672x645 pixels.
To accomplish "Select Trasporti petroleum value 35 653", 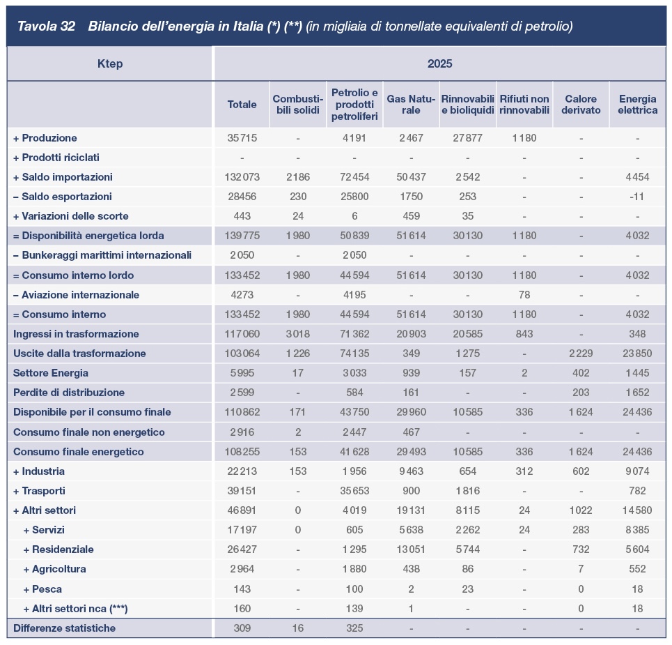I will pos(354,491).
